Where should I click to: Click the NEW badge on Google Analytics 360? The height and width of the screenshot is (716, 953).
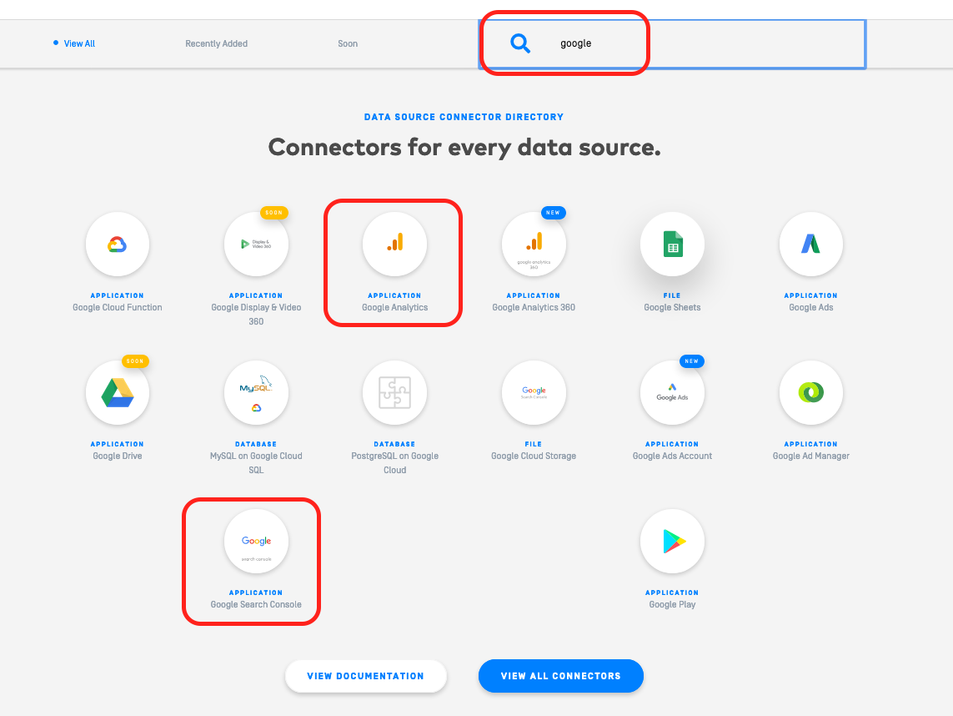click(553, 213)
